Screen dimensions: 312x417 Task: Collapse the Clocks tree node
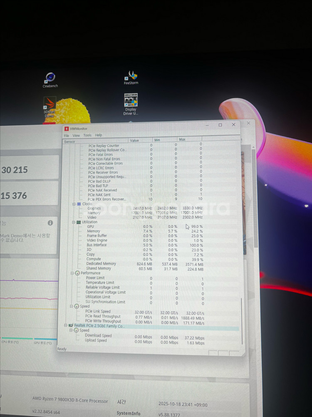[74, 204]
